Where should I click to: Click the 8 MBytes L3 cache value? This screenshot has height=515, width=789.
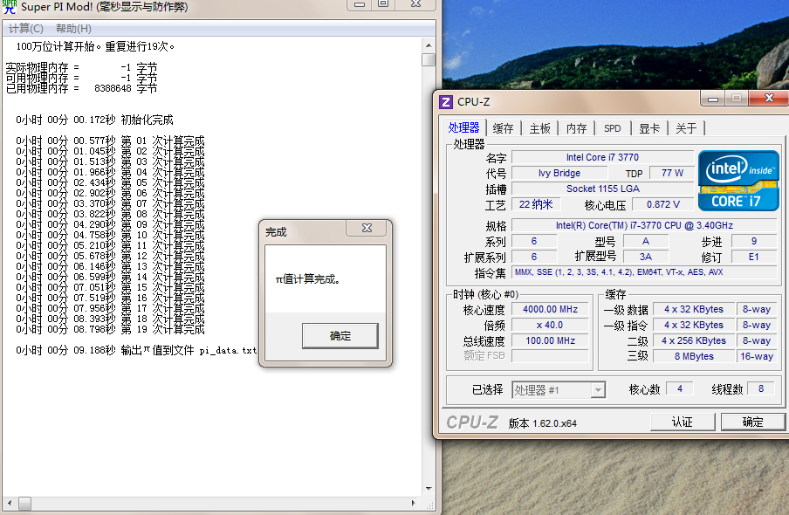(693, 356)
